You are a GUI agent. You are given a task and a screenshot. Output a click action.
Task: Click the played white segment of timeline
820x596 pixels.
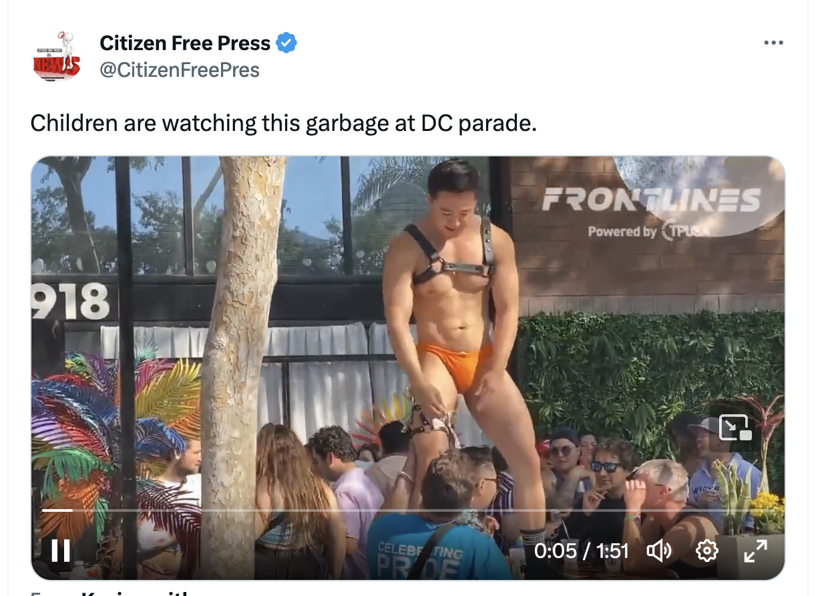tap(57, 510)
